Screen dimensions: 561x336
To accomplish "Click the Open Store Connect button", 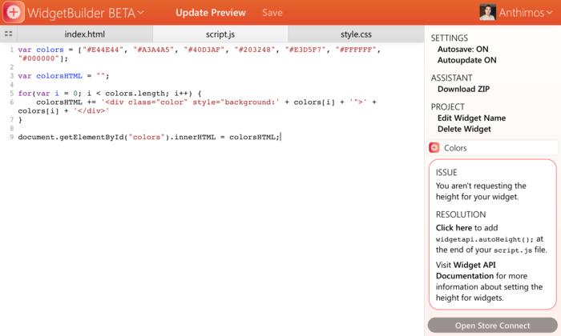I will [492, 326].
